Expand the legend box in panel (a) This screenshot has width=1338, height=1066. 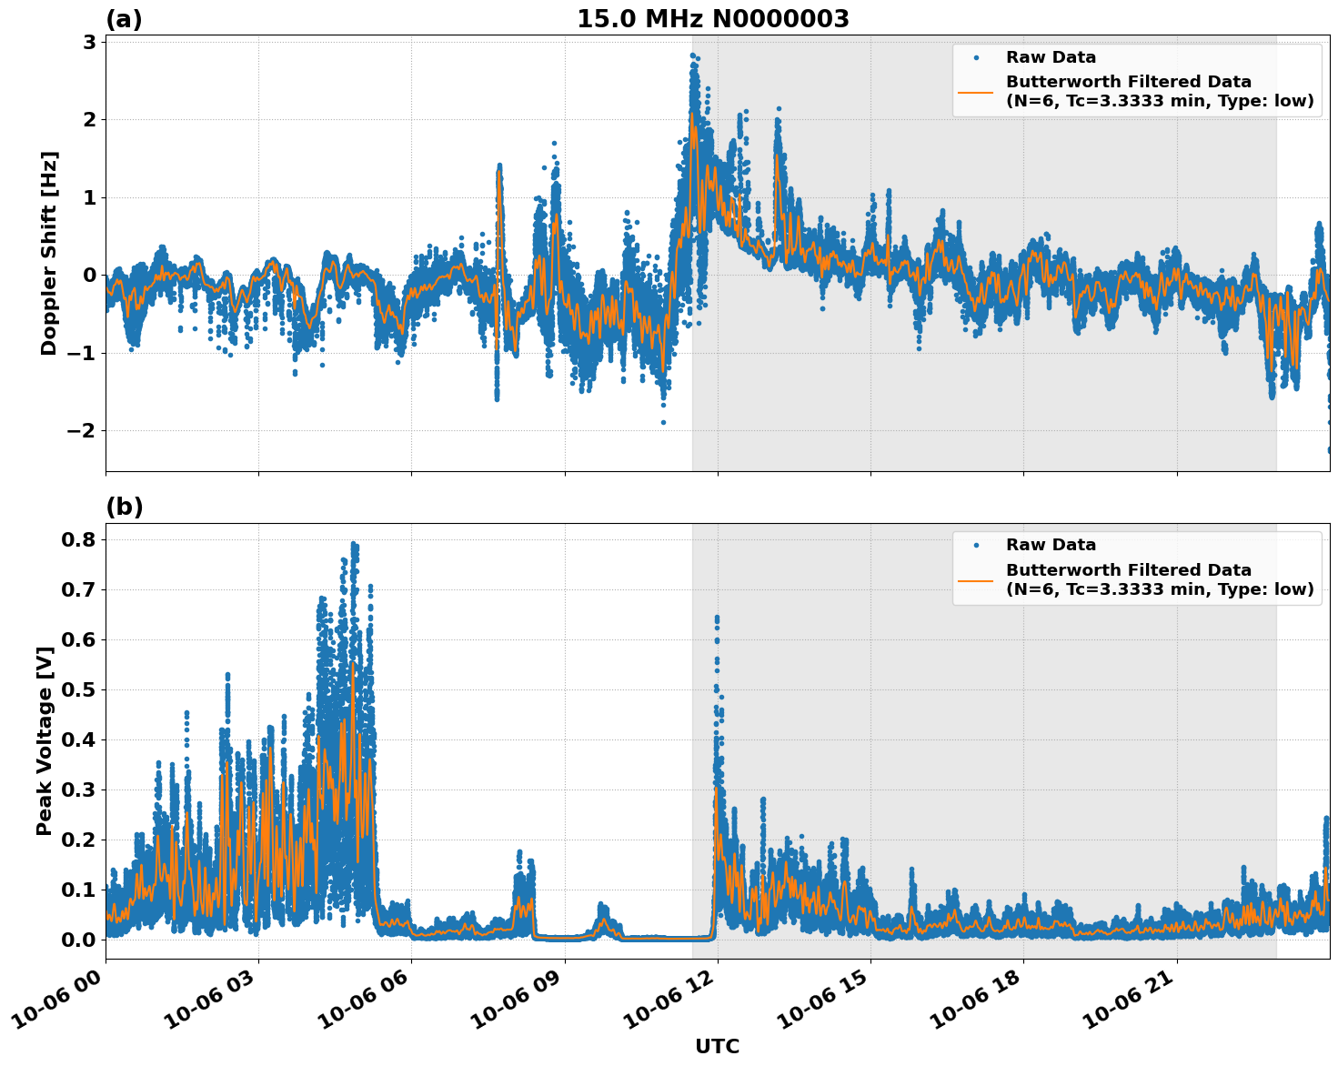[x=1137, y=82]
